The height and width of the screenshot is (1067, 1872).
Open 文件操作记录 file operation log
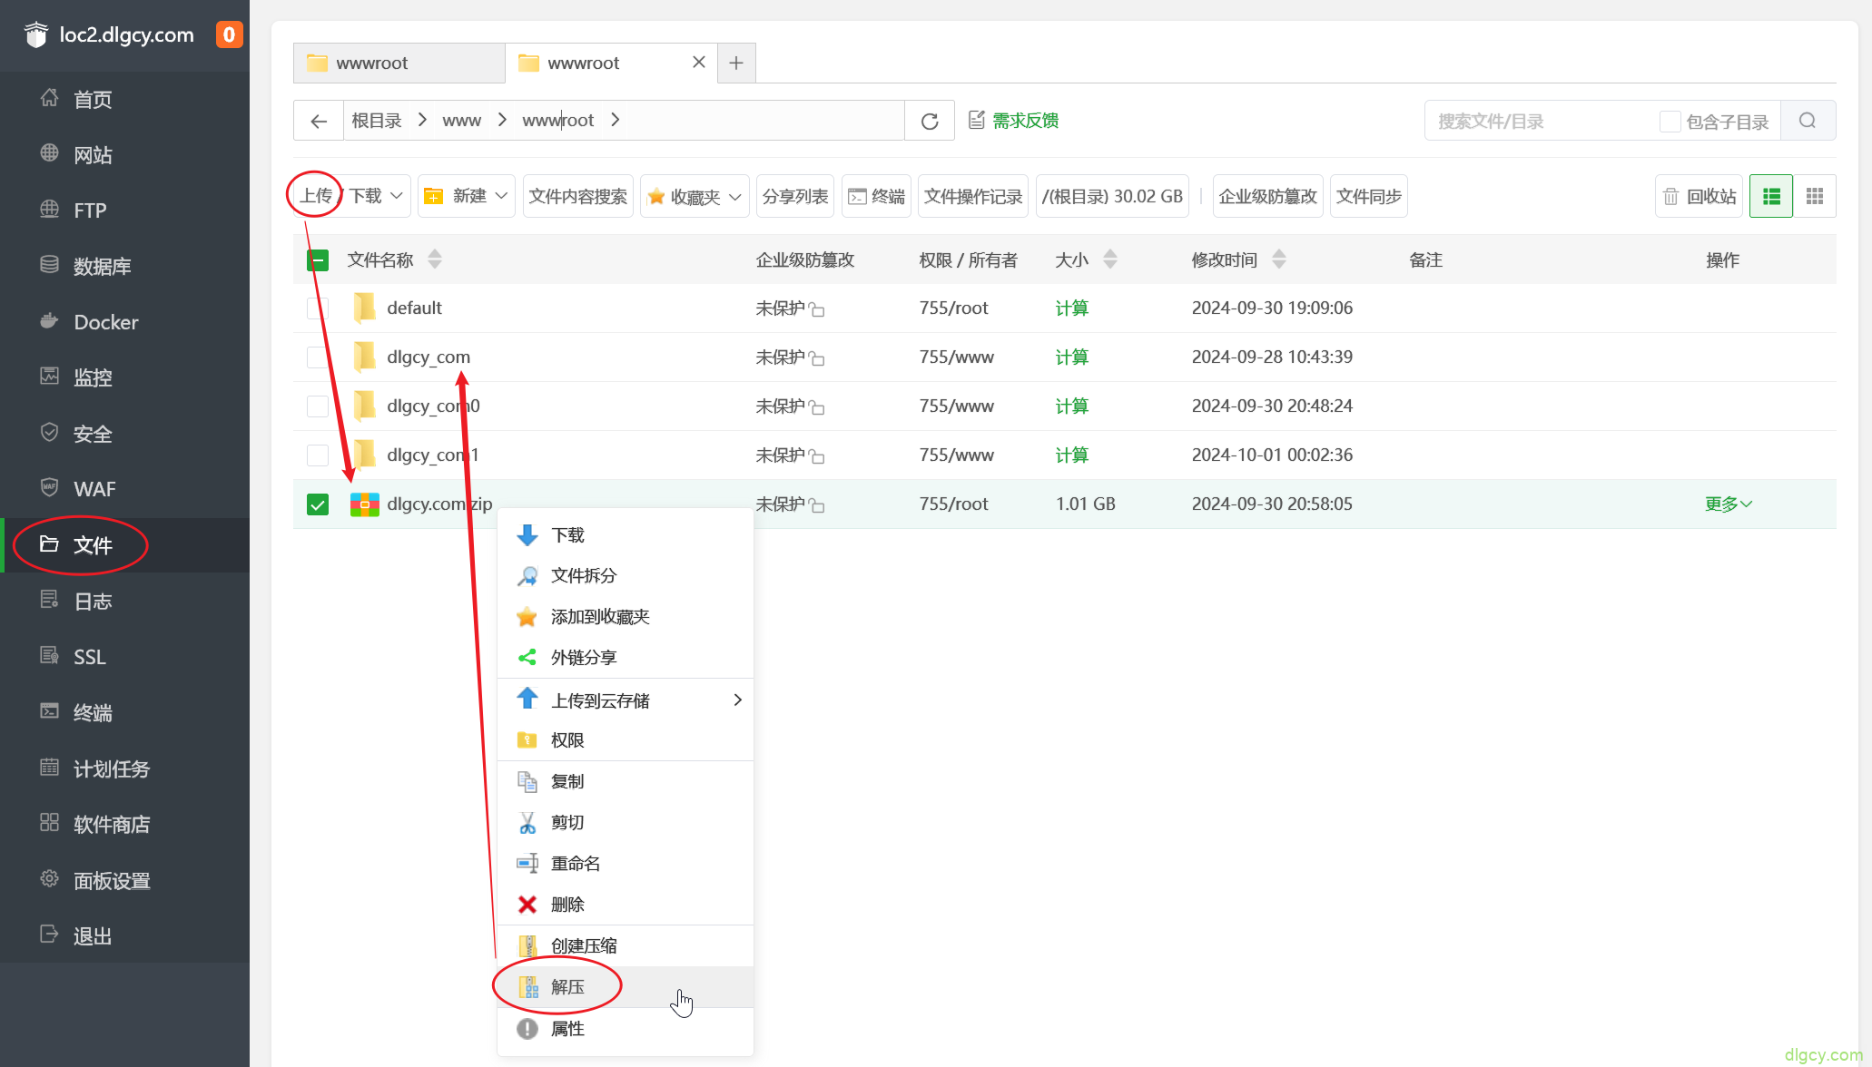[x=973, y=196]
